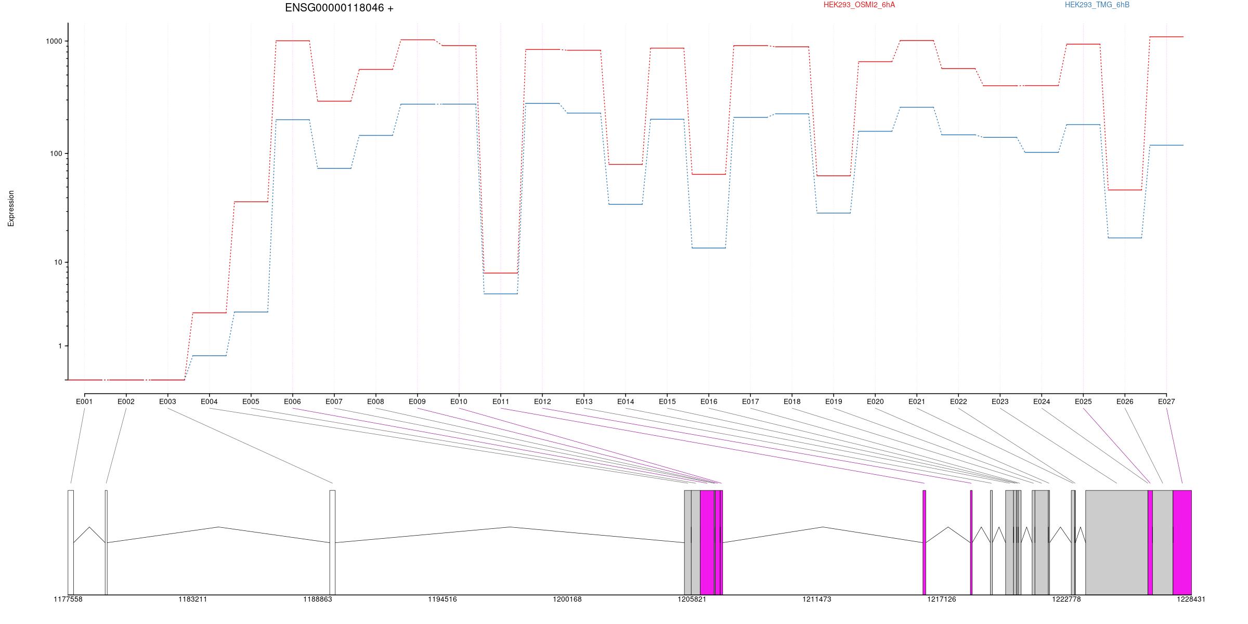Select exon label E017
Screen dimensions: 1248x624
point(750,401)
